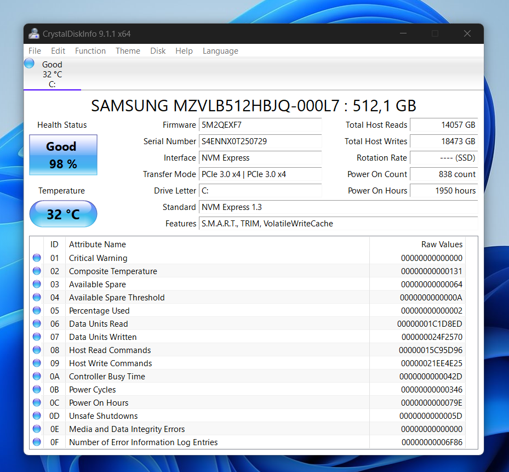
Task: Click the status orb for Power Cycles
Action: 37,390
